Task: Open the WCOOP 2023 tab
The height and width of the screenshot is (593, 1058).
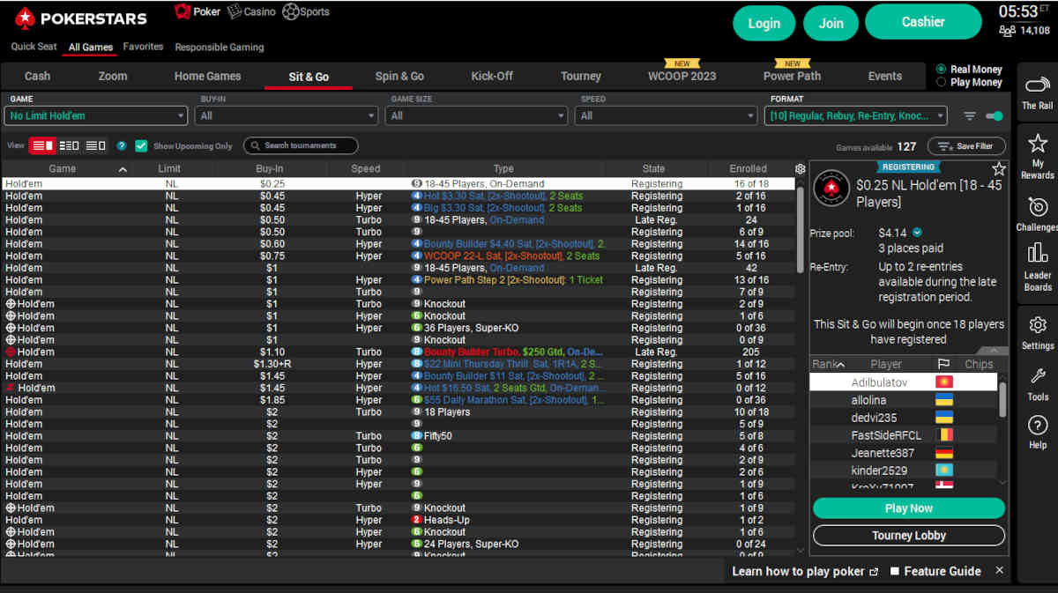Action: coord(682,77)
